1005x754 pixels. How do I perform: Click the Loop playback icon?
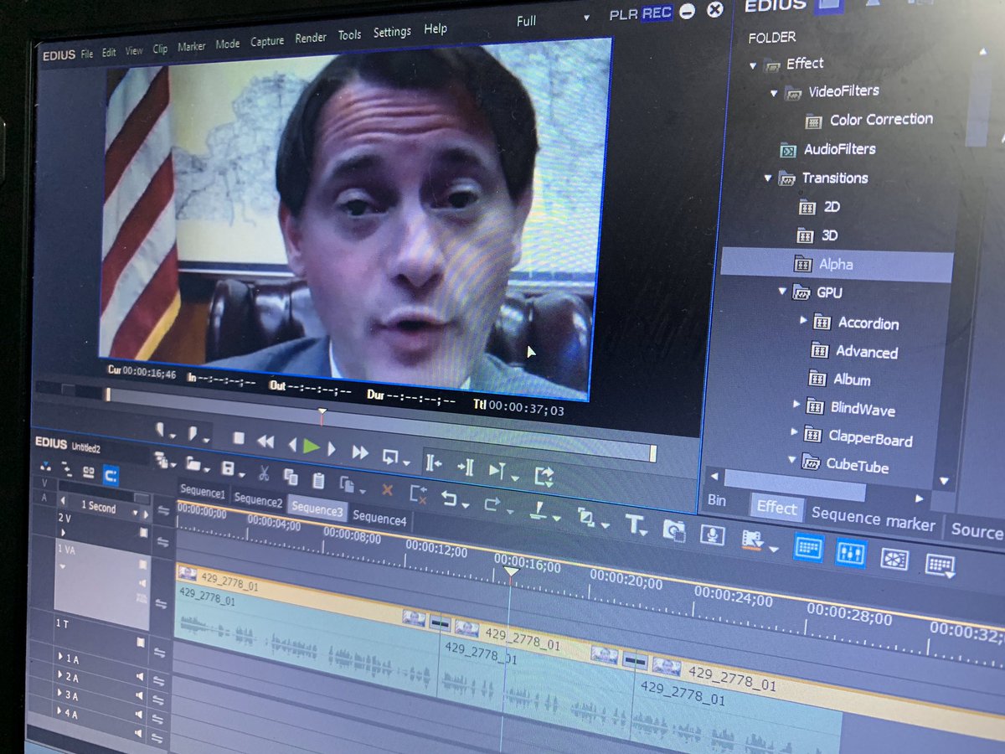point(390,456)
